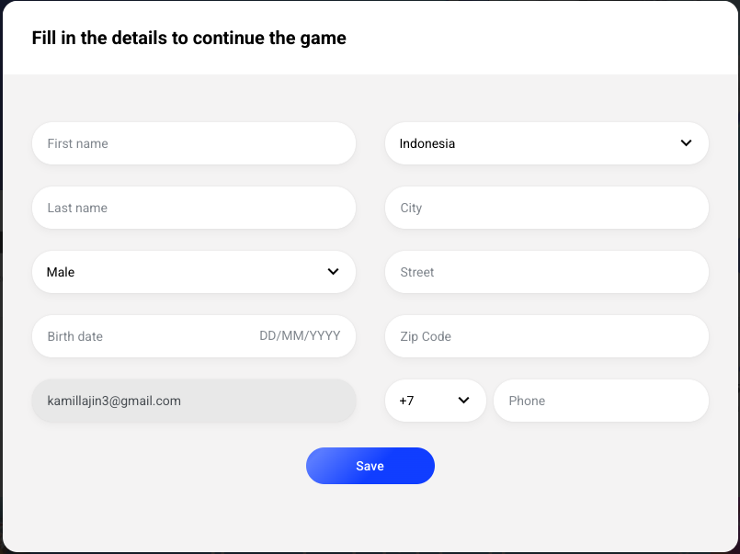Click the Phone number input field
740x554 pixels.
[600, 401]
